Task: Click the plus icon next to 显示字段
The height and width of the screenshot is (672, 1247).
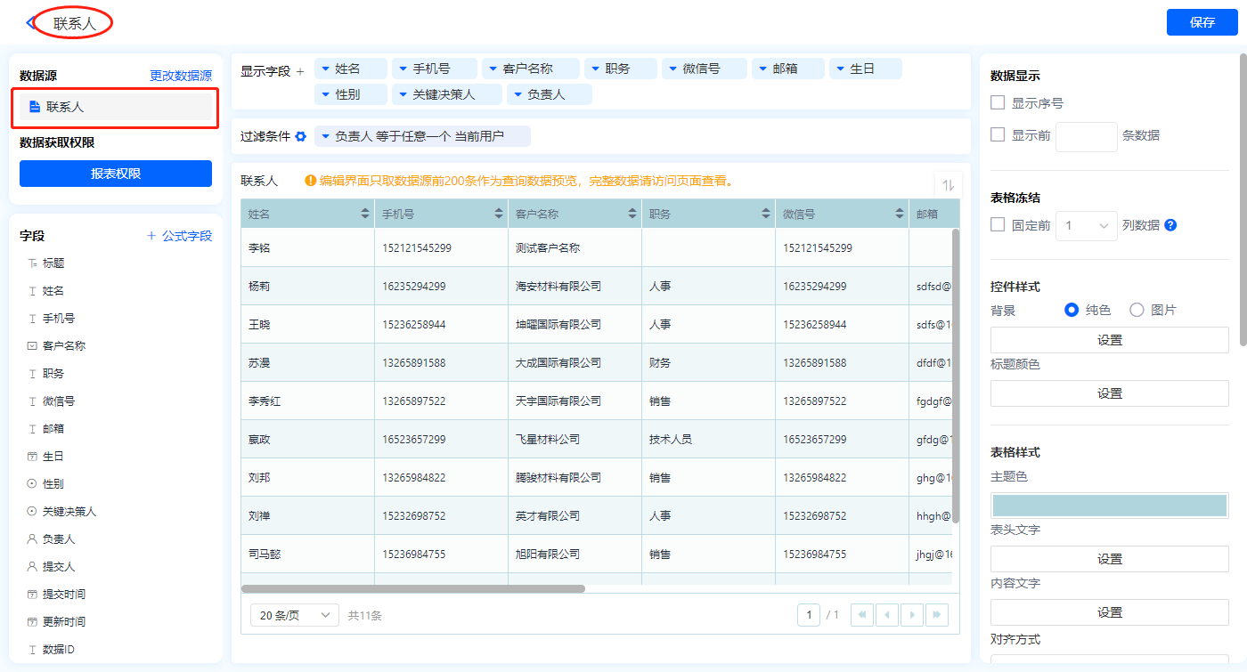Action: (300, 71)
